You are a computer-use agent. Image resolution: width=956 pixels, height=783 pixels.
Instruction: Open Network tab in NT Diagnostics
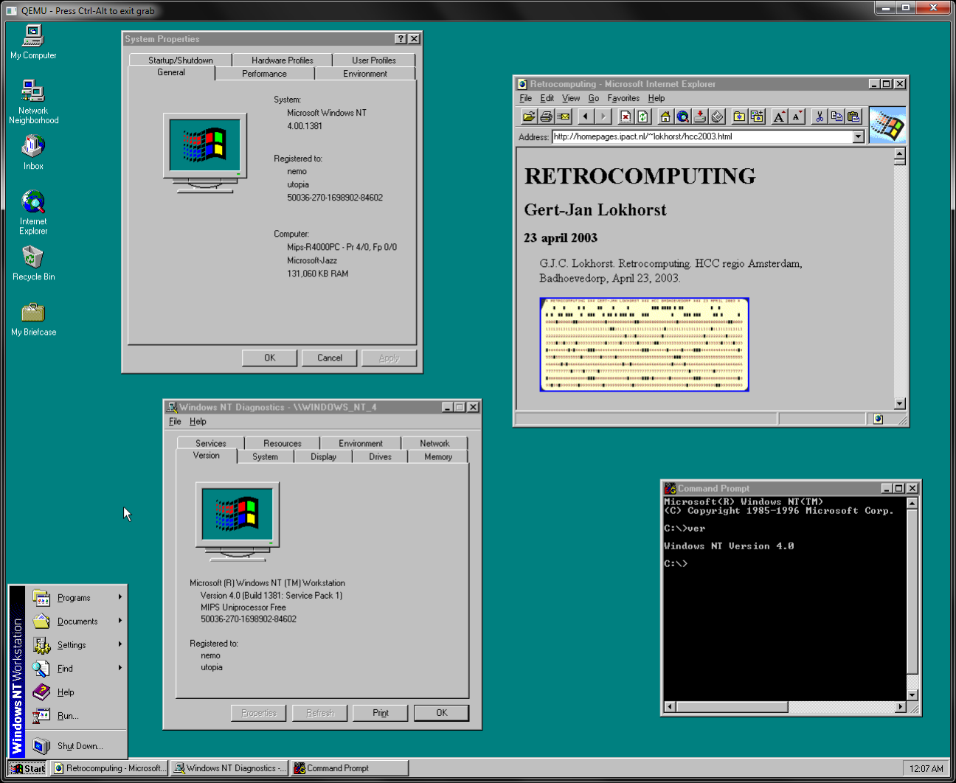434,443
